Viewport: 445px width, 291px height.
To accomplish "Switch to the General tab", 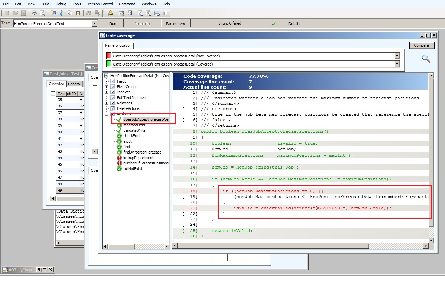I will coord(74,84).
